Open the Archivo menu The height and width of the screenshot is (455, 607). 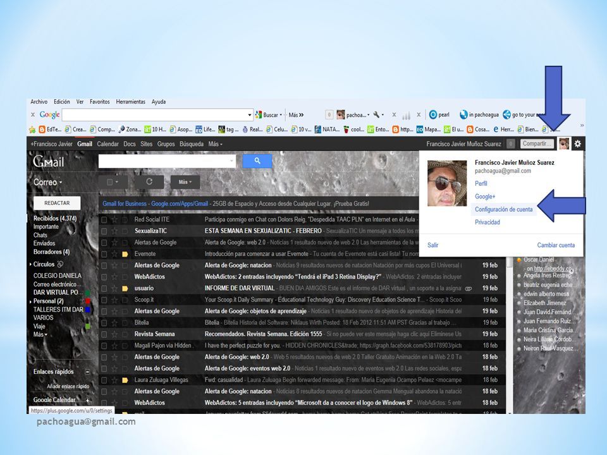(39, 102)
